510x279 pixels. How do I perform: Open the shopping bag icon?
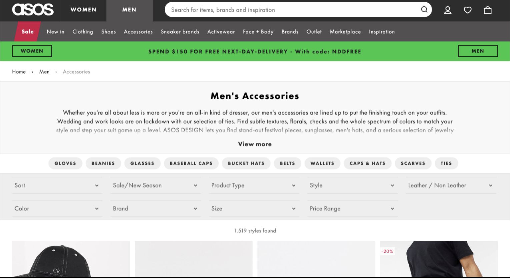coord(488,10)
